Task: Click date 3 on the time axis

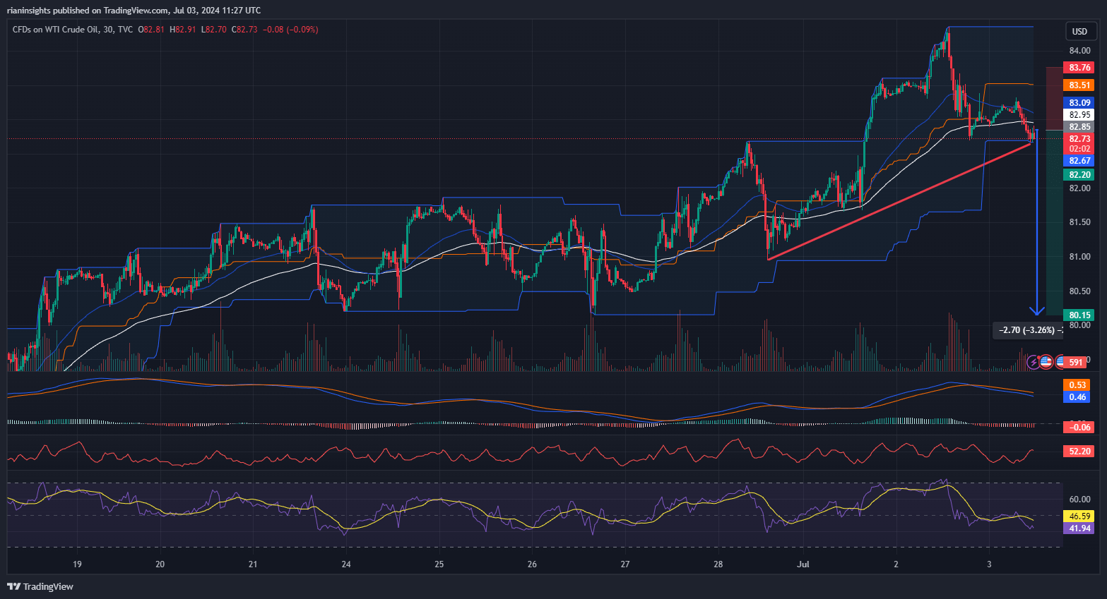Action: (x=989, y=564)
